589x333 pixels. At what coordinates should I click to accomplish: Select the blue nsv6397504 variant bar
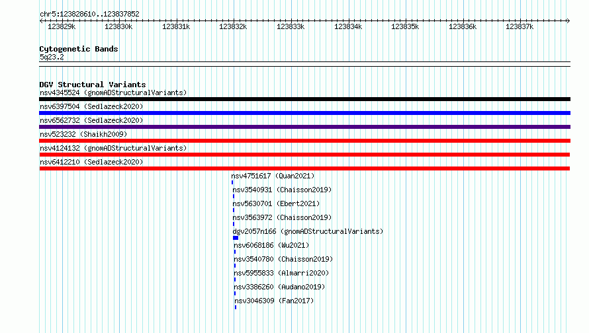tap(304, 113)
